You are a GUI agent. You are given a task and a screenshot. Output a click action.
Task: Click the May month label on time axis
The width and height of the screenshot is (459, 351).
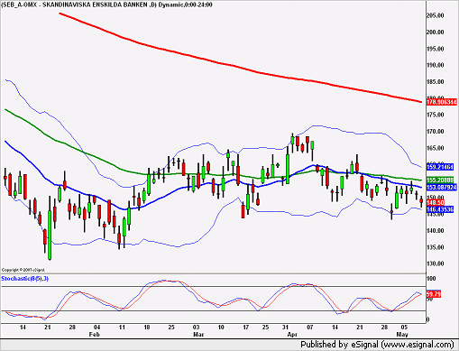(402, 335)
